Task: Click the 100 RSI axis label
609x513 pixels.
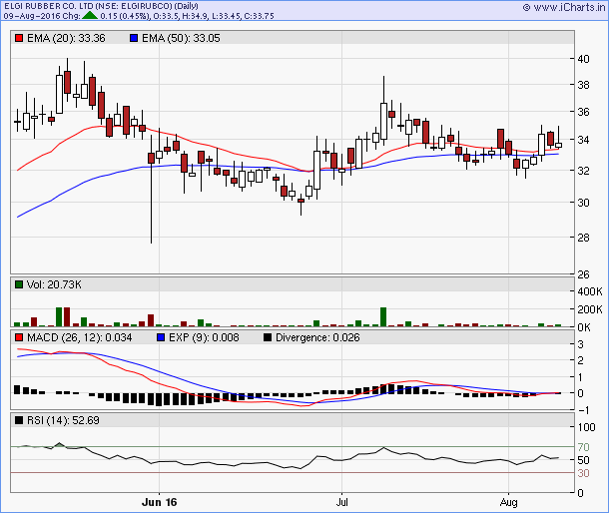Action: pos(586,427)
